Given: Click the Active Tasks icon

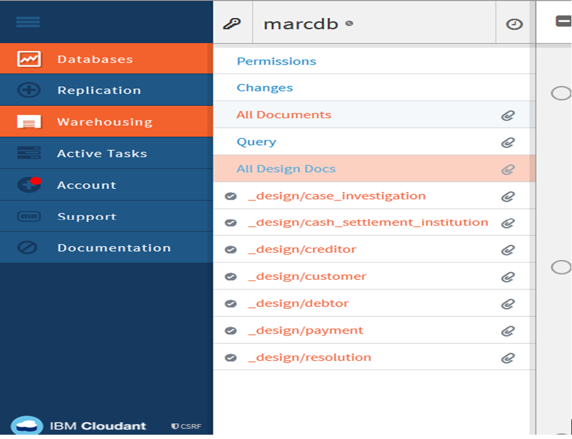Looking at the screenshot, I should pos(29,154).
